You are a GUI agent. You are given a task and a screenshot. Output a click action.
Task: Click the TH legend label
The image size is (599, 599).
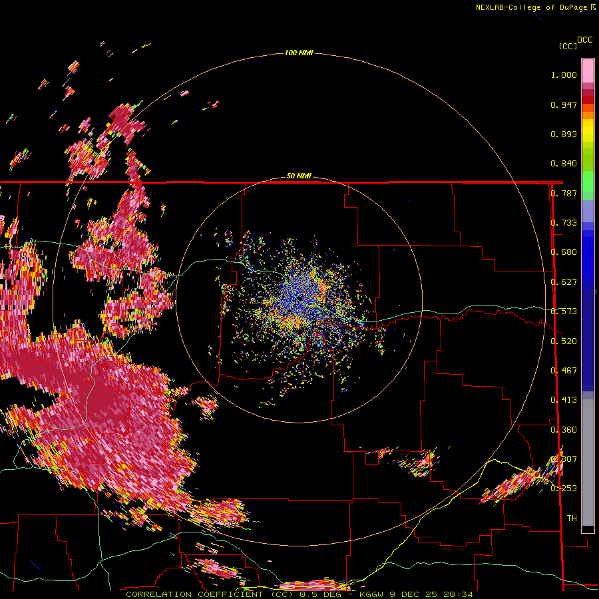click(572, 518)
